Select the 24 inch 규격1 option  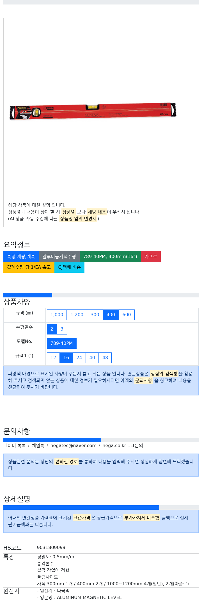pos(79,358)
